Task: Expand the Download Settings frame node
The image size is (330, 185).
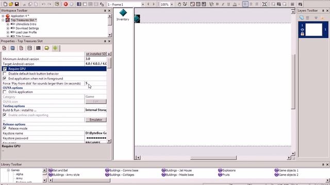Action: tap(8, 28)
